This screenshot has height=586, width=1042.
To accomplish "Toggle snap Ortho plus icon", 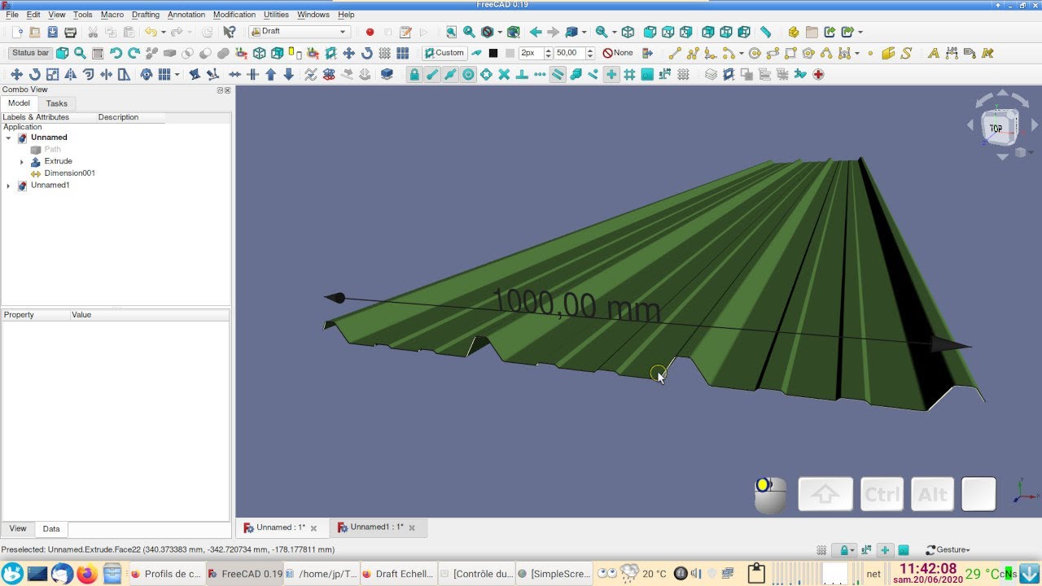I will coord(611,74).
